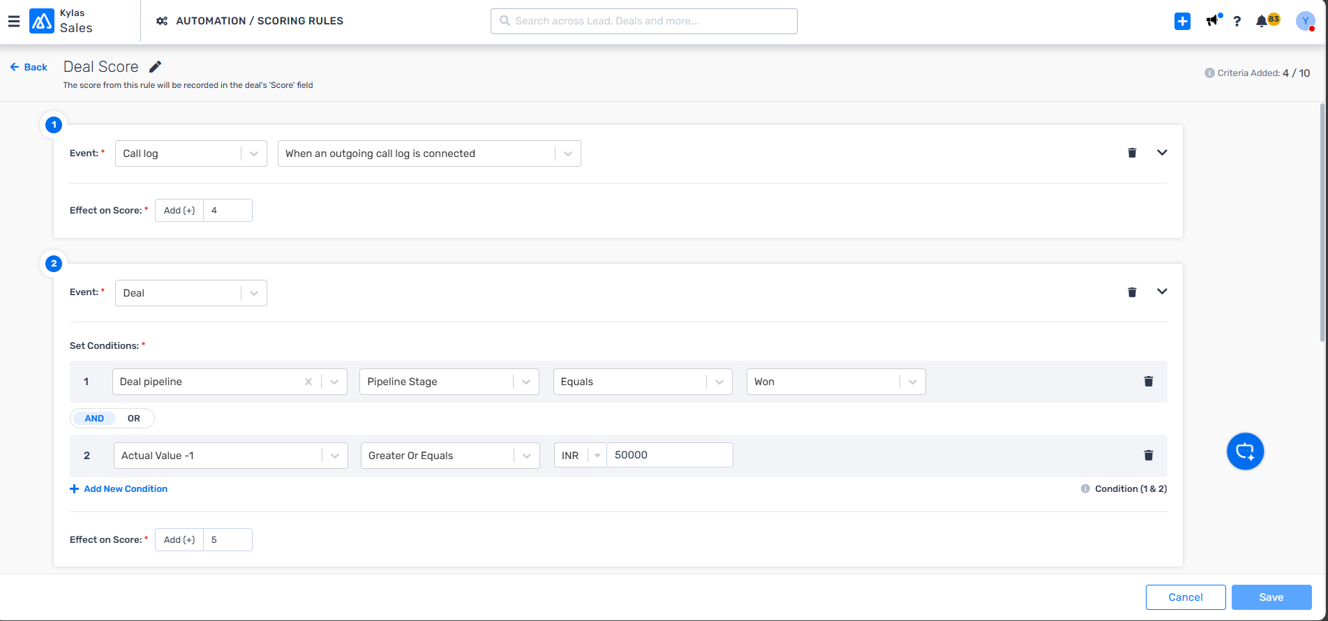Clear the Deal pipeline field selection

308,382
